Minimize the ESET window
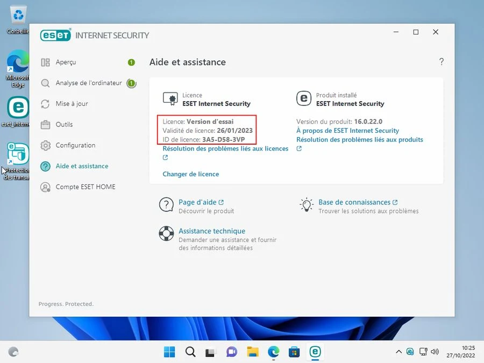484x363 pixels. pos(396,32)
